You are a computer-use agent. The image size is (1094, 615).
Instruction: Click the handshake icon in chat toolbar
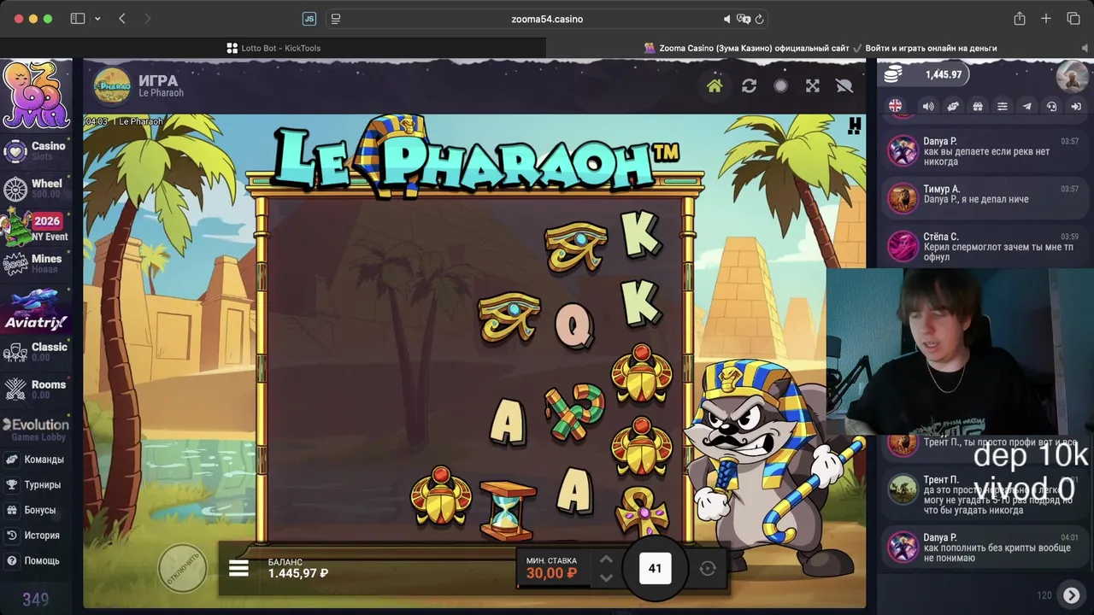[953, 107]
